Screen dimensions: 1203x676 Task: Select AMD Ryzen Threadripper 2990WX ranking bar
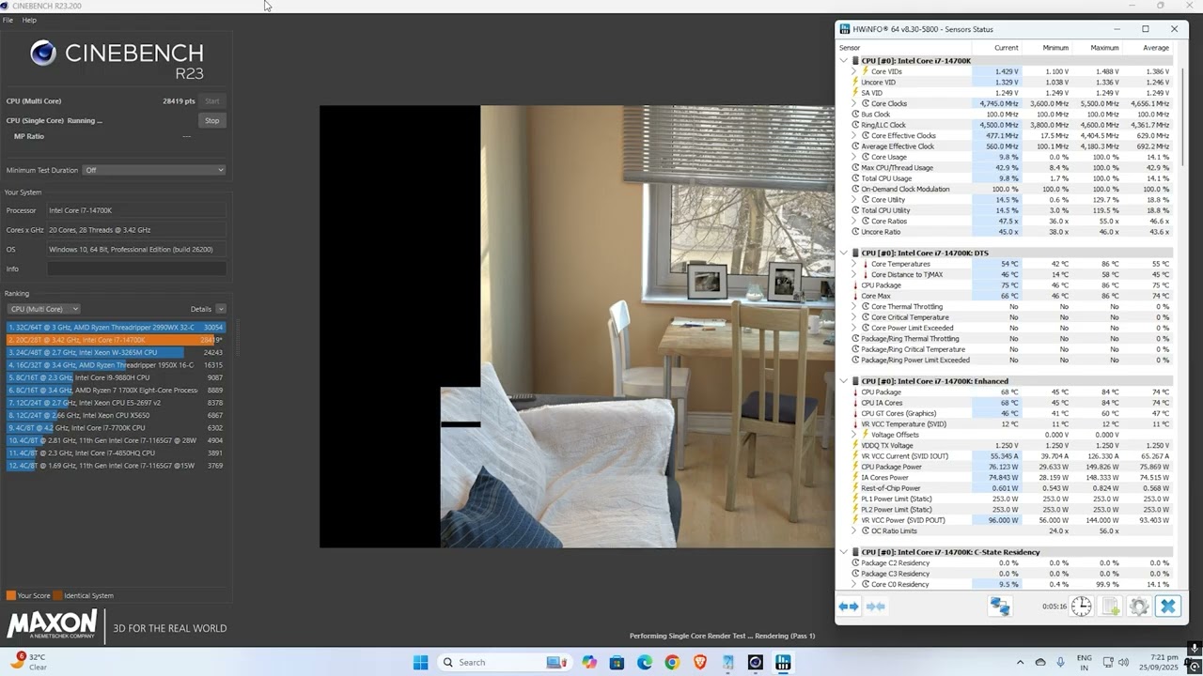click(116, 328)
